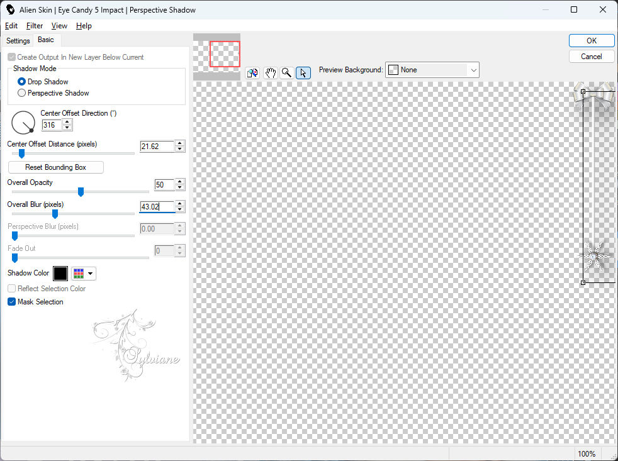
Task: Confirm with the OK button
Action: [x=591, y=41]
